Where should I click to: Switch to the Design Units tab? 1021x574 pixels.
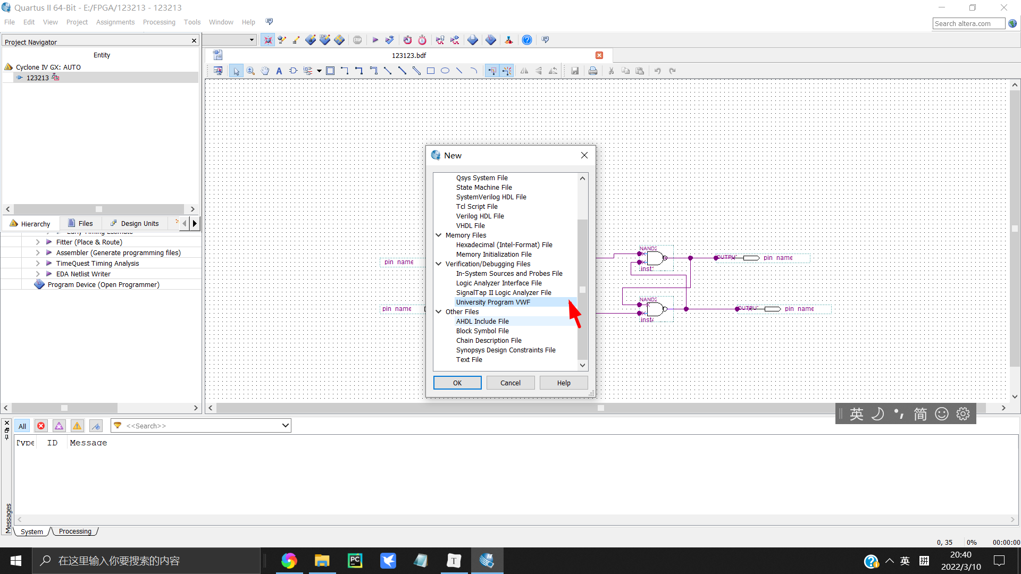[x=135, y=223]
